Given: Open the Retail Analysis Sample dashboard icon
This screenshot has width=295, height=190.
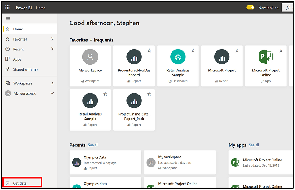Looking at the screenshot, I should [x=178, y=57].
